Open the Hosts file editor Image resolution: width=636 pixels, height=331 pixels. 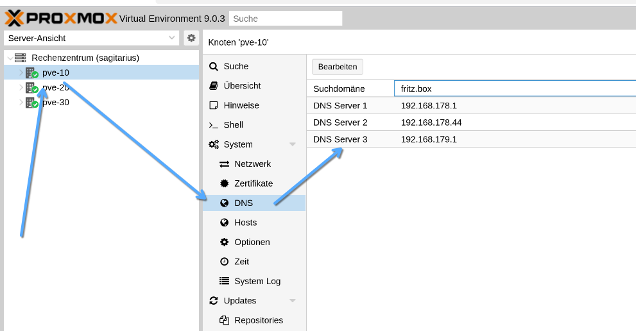(245, 223)
